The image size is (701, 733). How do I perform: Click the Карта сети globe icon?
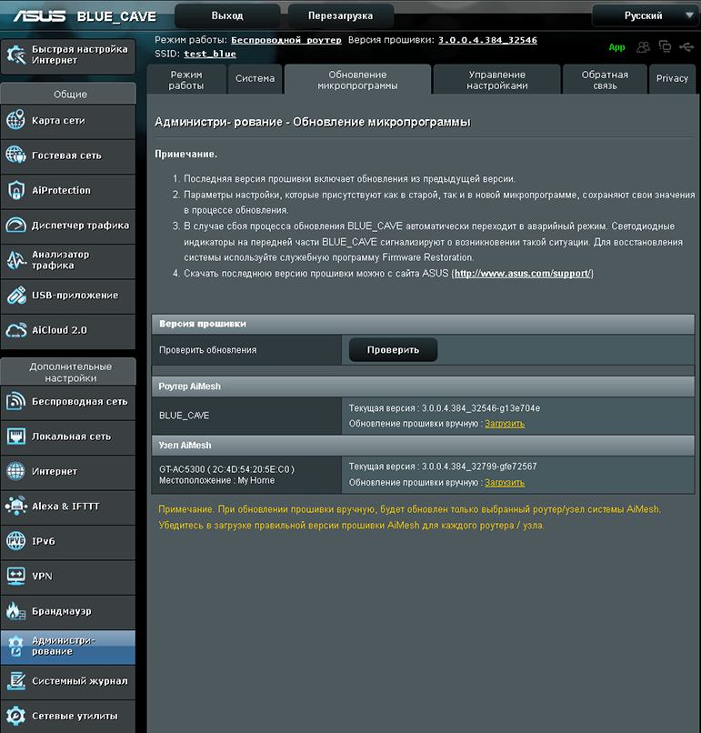coord(15,120)
